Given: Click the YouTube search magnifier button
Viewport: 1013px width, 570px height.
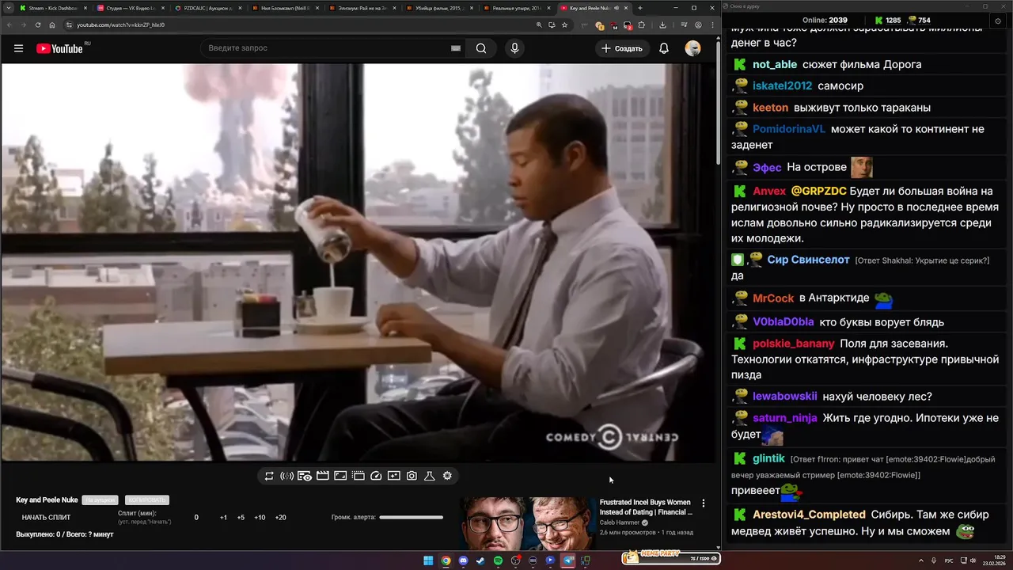Looking at the screenshot, I should point(481,48).
